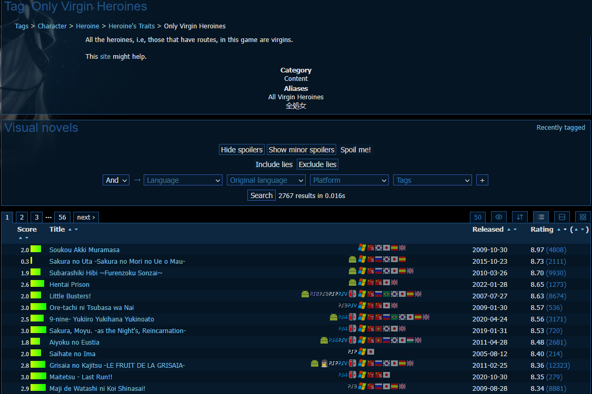Open the Original language filter dropdown
Viewport: 592px width, 394px height.
(x=266, y=180)
